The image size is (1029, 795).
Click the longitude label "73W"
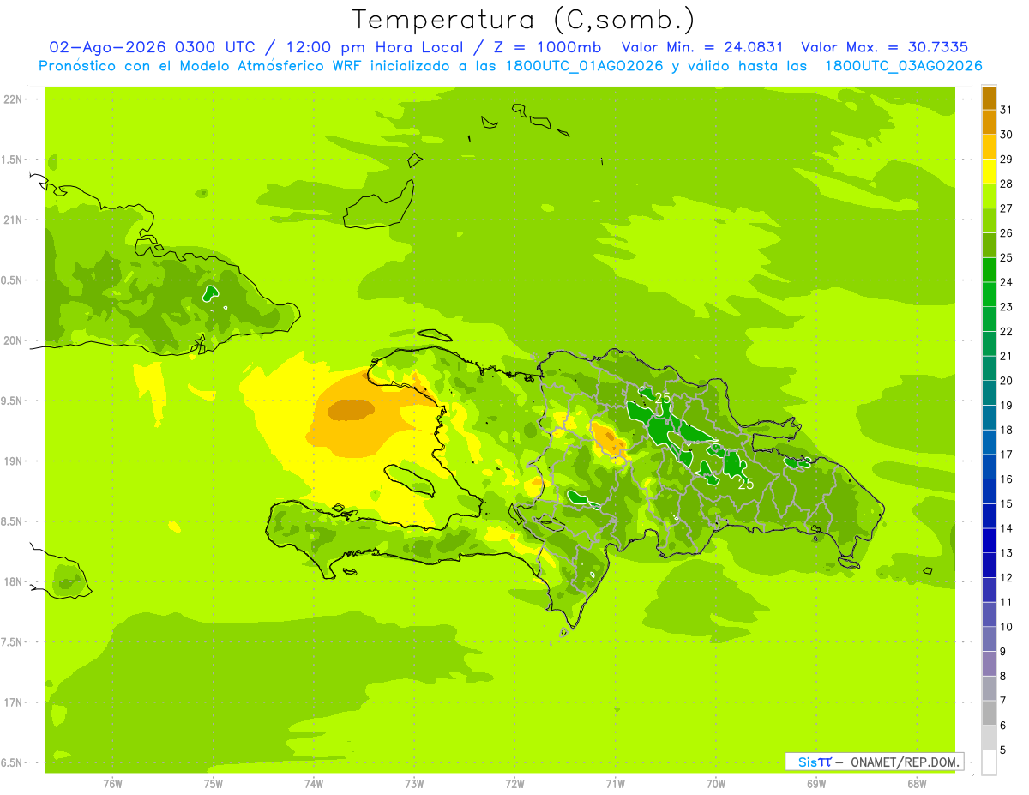414,783
